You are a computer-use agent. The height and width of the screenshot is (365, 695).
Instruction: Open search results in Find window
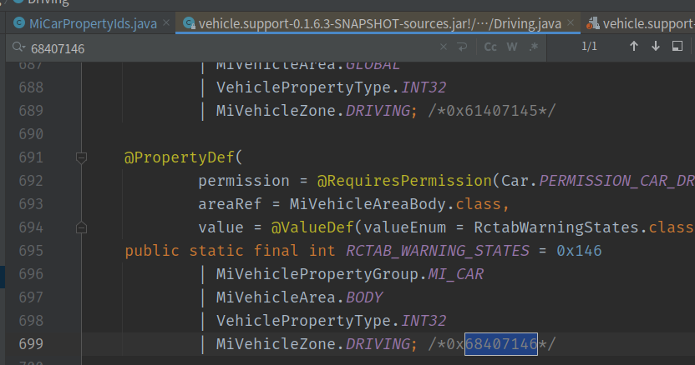tap(677, 46)
